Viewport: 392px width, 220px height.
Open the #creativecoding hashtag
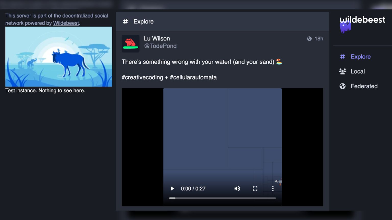142,77
